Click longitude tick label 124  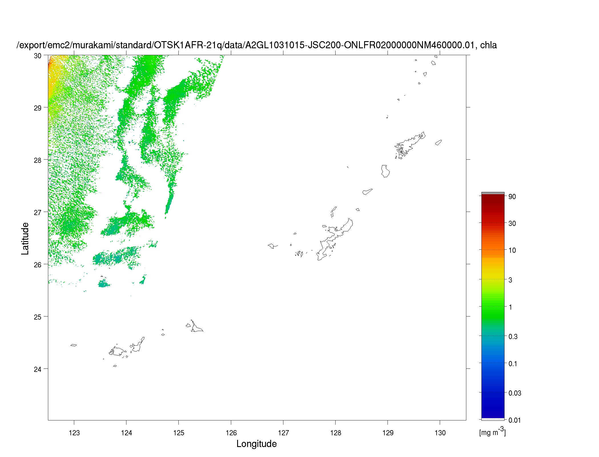point(126,433)
